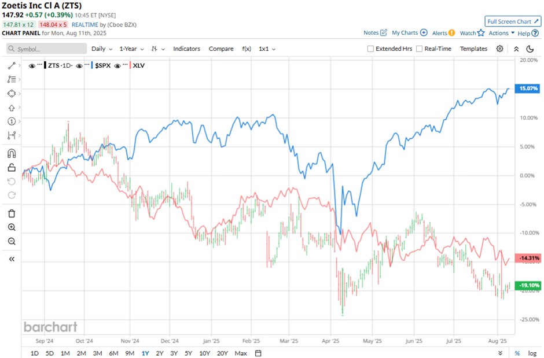Open the f(x) expressions menu
Screen dimensions: 544x358
247,49
